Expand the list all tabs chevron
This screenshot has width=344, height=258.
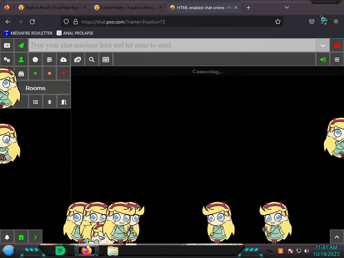click(287, 7)
